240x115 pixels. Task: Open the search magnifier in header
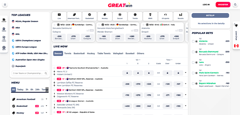[x=235, y=5]
